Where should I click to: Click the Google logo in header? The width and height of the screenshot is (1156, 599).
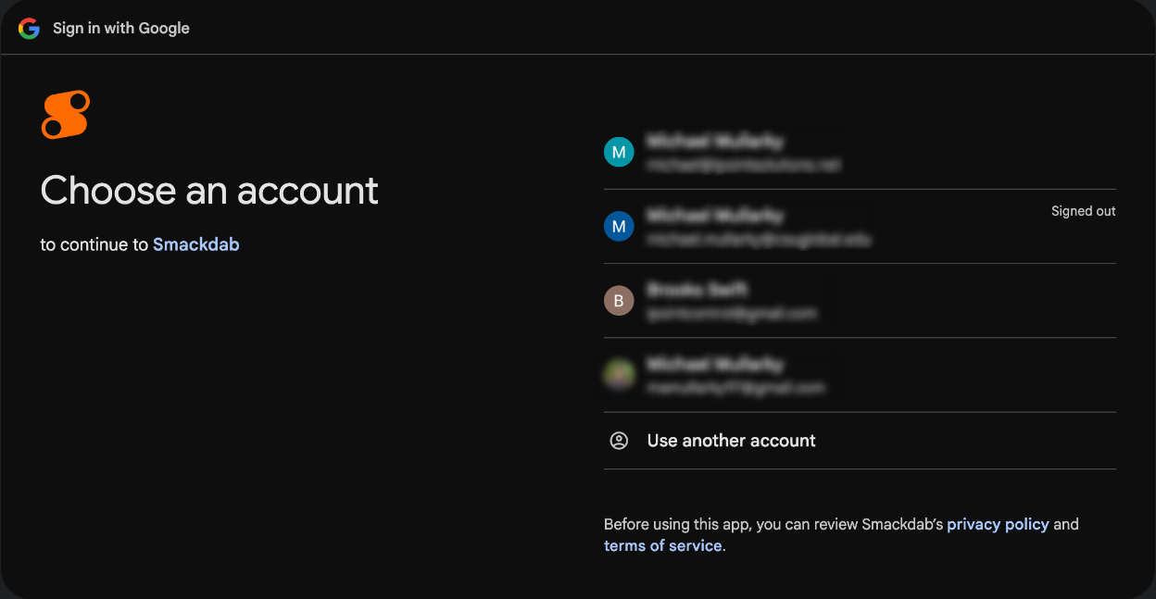[29, 28]
